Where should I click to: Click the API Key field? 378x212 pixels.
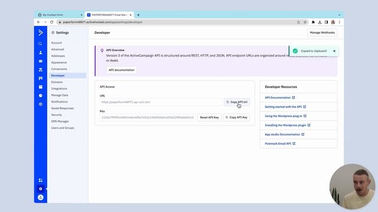pyautogui.click(x=148, y=117)
